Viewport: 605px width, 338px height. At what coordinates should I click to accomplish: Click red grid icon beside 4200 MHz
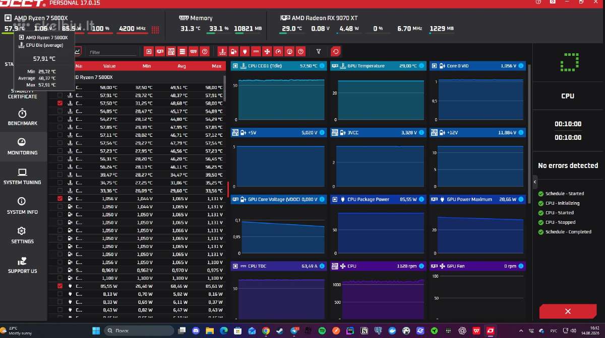pyautogui.click(x=155, y=29)
